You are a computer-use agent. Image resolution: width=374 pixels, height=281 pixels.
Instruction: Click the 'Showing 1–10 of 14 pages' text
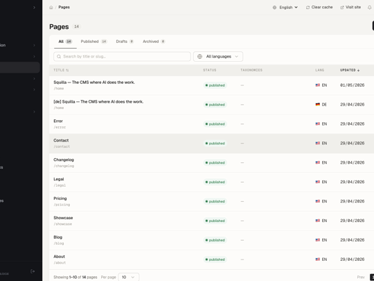pos(75,277)
